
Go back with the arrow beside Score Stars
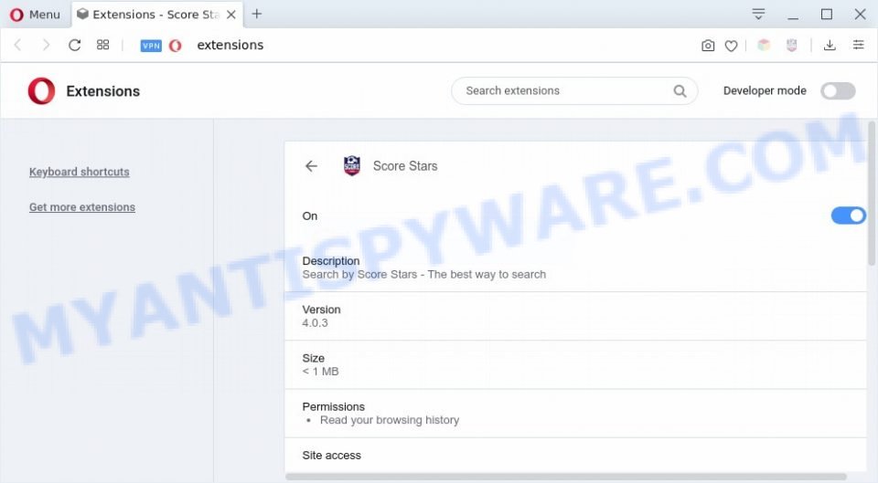tap(311, 166)
